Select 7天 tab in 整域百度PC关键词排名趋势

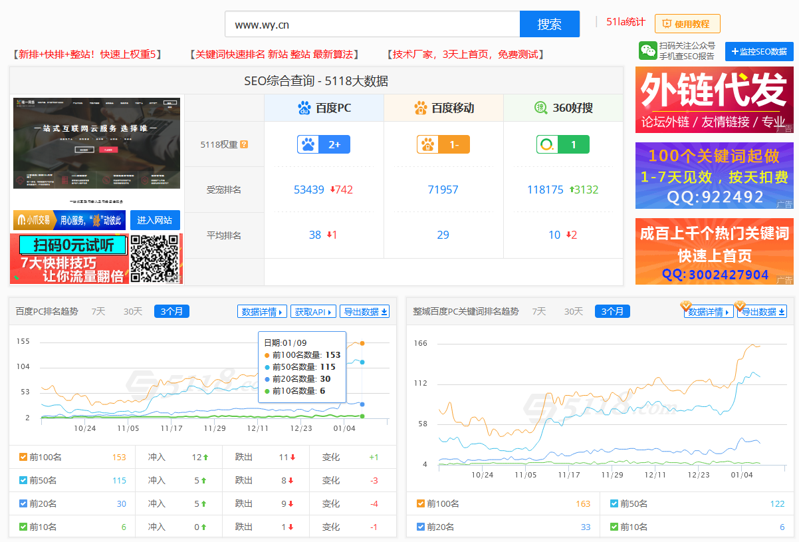coord(540,311)
